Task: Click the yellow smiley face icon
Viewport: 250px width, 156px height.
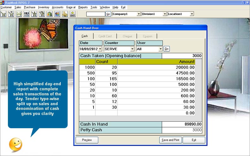Action: click(16, 144)
